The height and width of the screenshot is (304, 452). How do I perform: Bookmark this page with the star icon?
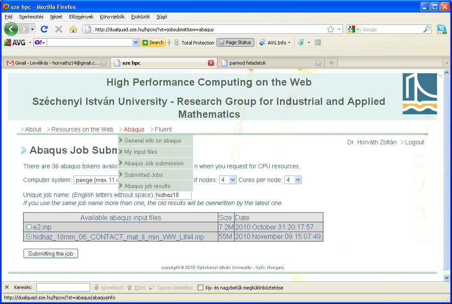coord(331,29)
